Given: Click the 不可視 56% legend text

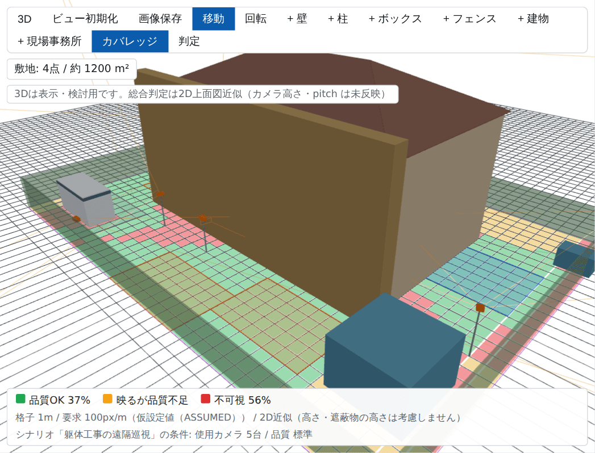Looking at the screenshot, I should 242,400.
